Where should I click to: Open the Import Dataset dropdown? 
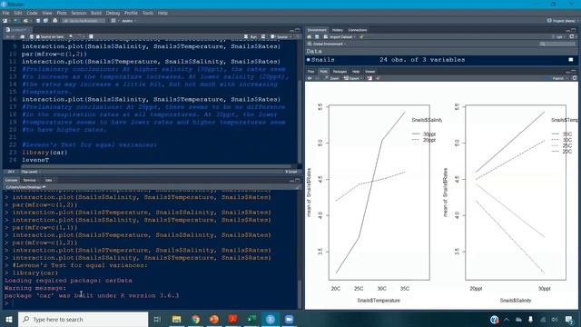pyautogui.click(x=340, y=36)
